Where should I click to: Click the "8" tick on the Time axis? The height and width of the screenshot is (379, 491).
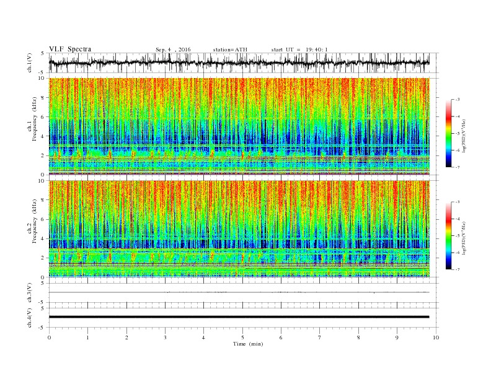pos(358,338)
